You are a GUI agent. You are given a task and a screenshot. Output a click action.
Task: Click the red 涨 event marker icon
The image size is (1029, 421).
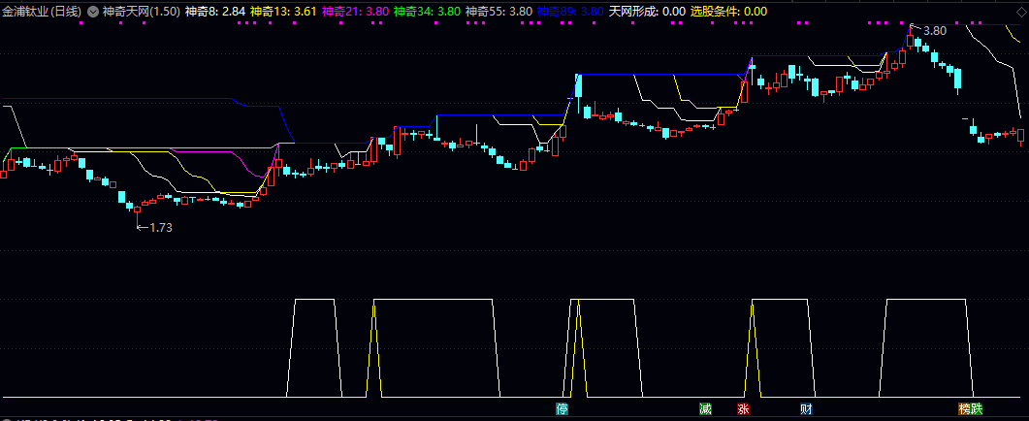pos(743,409)
